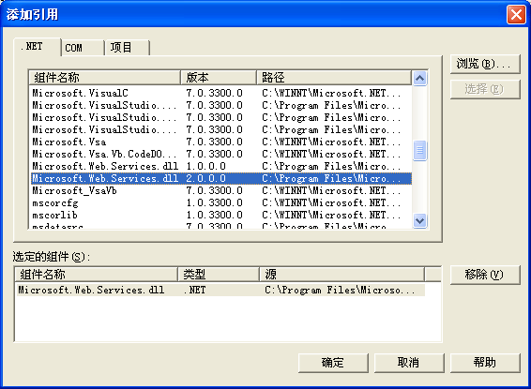Select the Microsoft.VisualC row
Screen dimensions: 531x389
(221, 93)
